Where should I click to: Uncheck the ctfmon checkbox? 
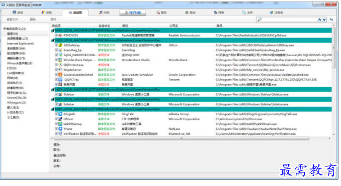pos(56,119)
